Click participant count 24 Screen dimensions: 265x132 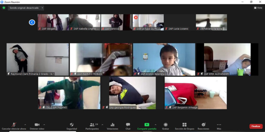tap(97, 124)
